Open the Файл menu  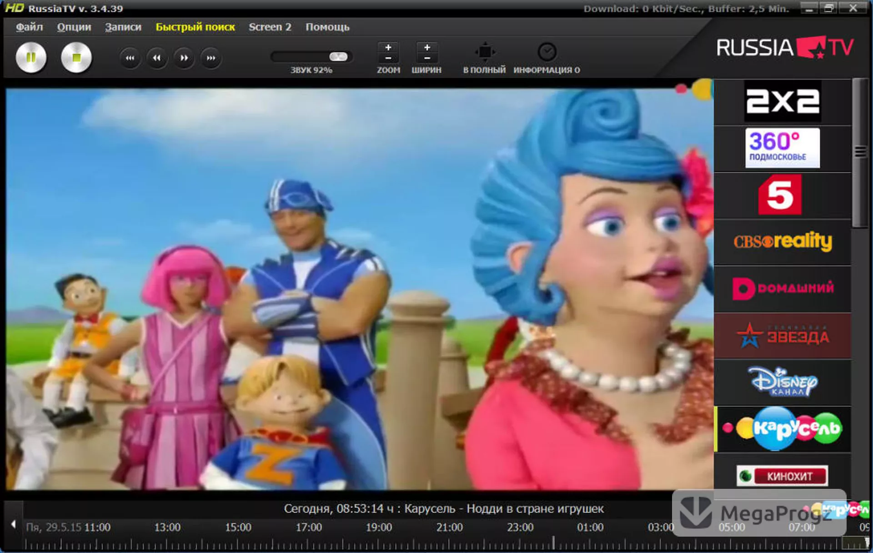tap(30, 27)
